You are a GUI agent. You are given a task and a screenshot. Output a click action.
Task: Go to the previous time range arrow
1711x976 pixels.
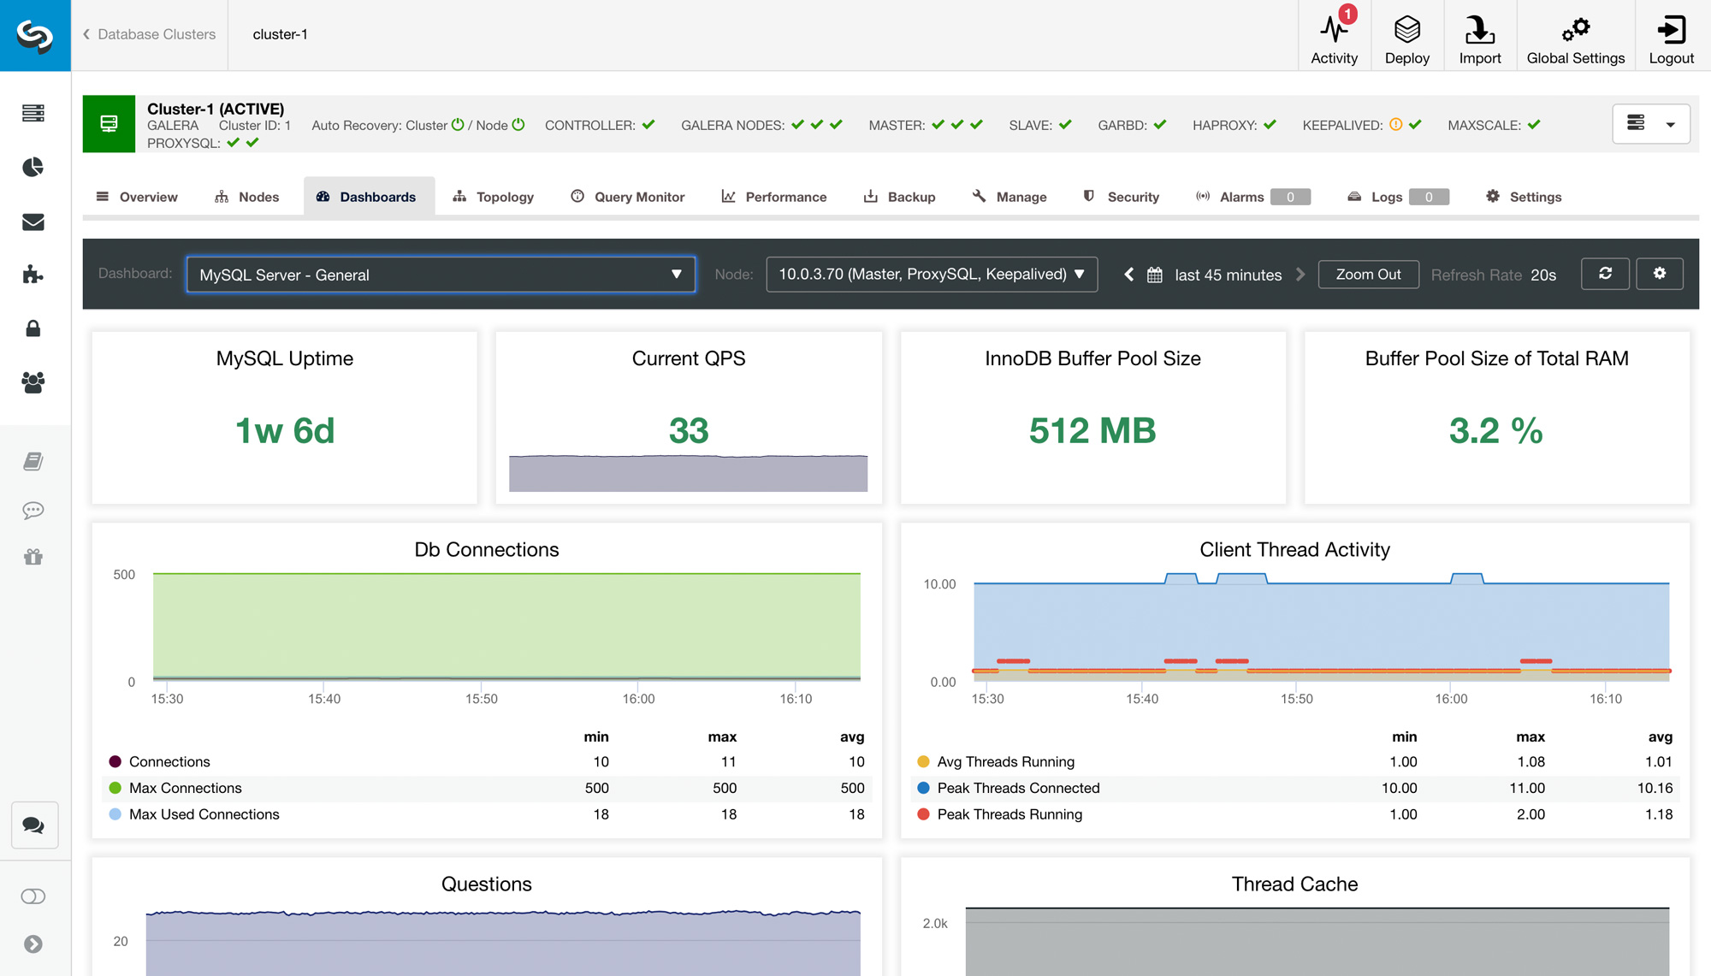tap(1128, 275)
